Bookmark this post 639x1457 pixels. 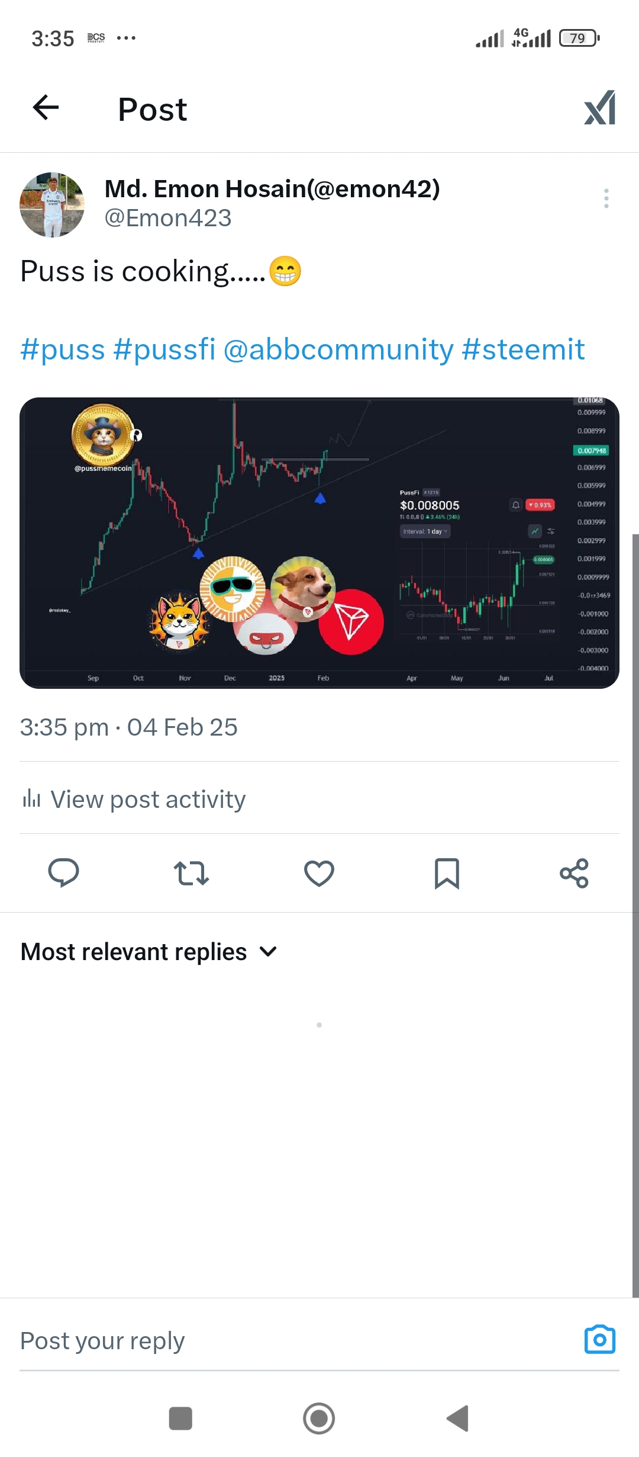click(447, 873)
